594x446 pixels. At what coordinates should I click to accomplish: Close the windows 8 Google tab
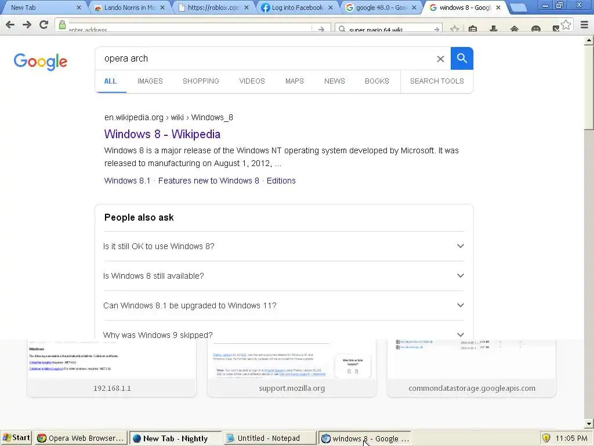(x=498, y=8)
